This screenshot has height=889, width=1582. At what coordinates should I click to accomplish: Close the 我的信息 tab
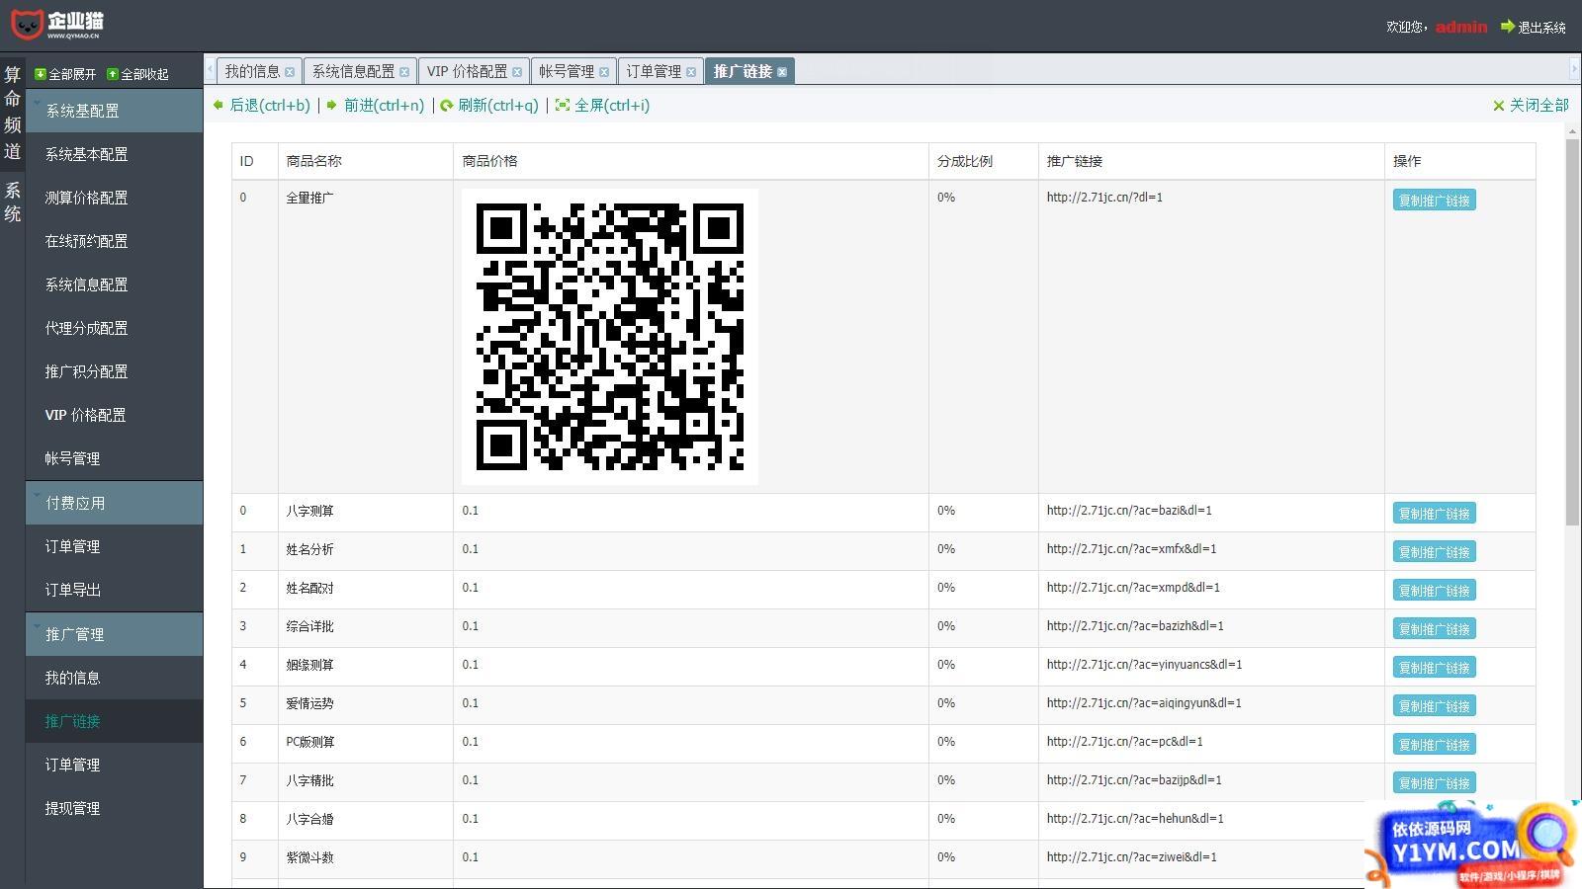[290, 72]
